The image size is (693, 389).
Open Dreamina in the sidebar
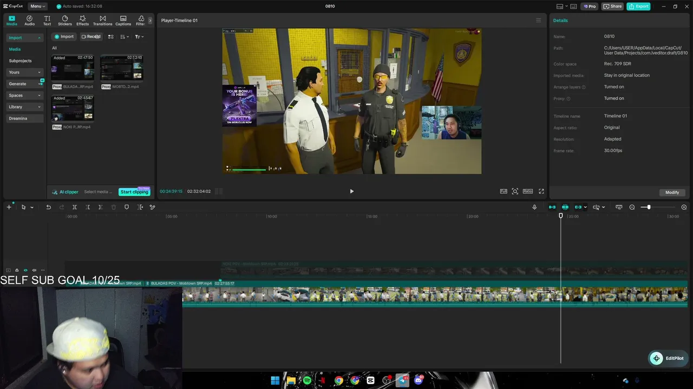coord(24,118)
